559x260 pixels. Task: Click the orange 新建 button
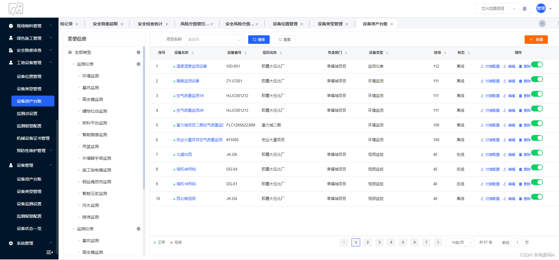536,39
